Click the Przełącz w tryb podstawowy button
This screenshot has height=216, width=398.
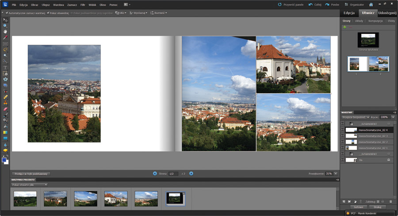point(31,174)
